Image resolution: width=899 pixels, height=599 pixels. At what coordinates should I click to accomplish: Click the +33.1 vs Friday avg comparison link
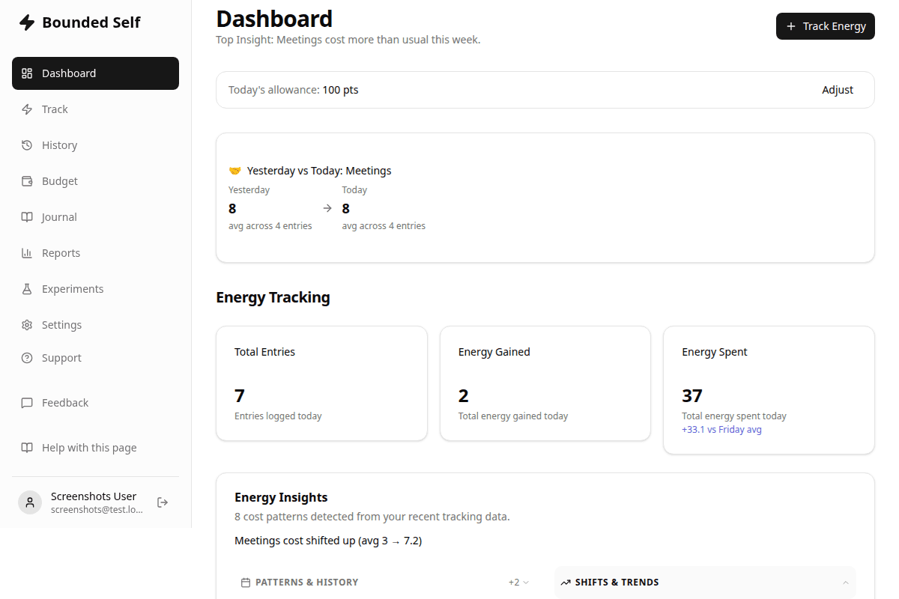coord(721,429)
